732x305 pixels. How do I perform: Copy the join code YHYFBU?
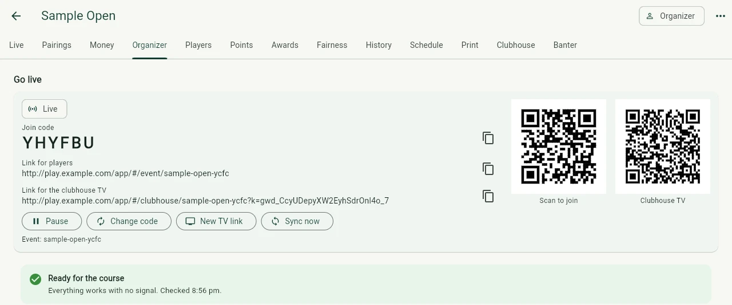click(488, 138)
